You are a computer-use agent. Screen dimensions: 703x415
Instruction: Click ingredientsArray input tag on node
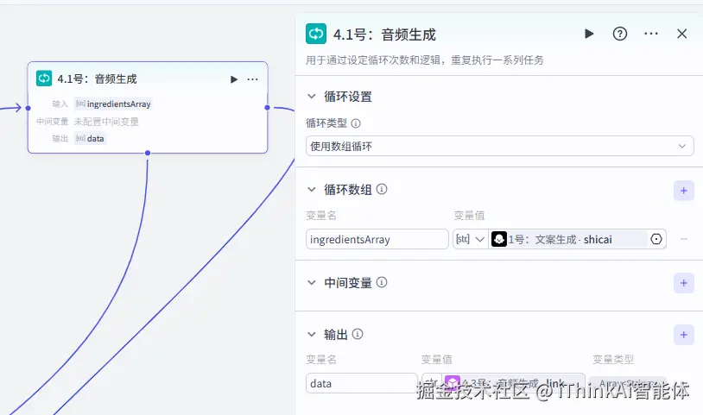coord(113,104)
